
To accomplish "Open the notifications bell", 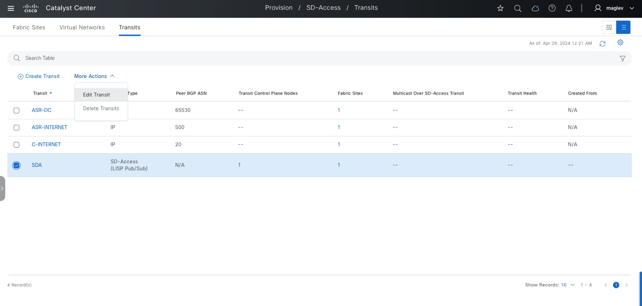I will 569,8.
